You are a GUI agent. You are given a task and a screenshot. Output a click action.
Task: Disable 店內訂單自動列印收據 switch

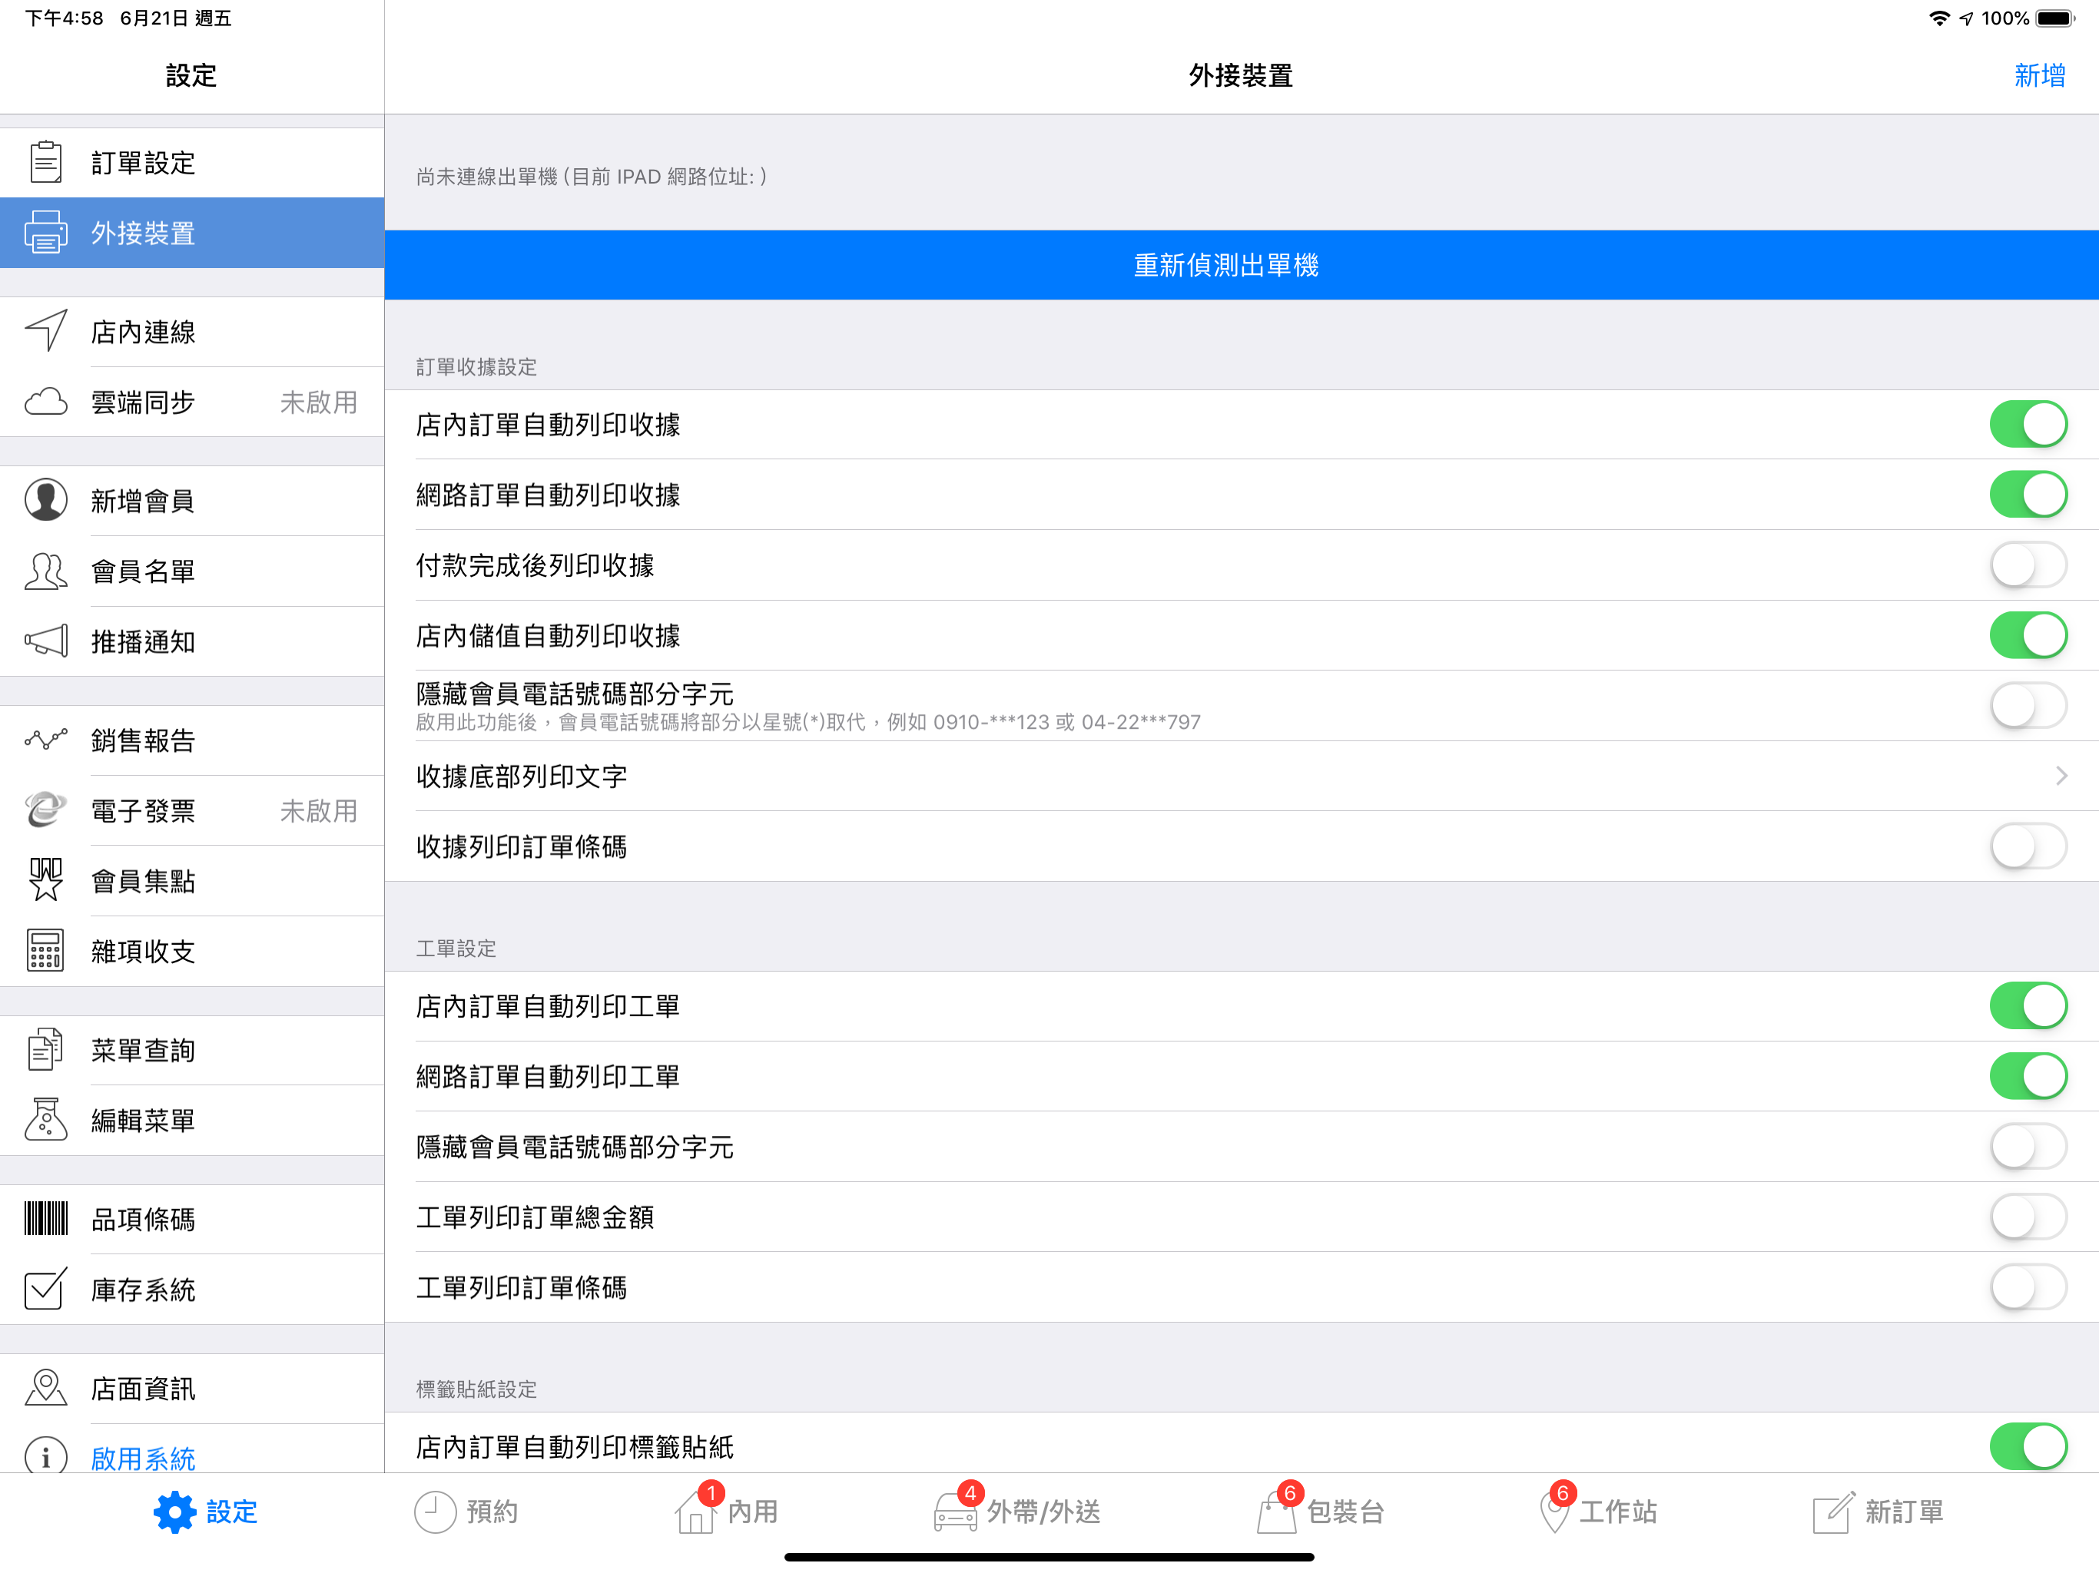point(2028,424)
